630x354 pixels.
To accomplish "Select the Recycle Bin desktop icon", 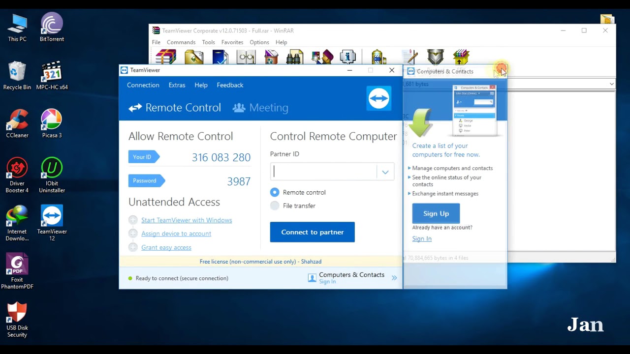I will pos(17,76).
